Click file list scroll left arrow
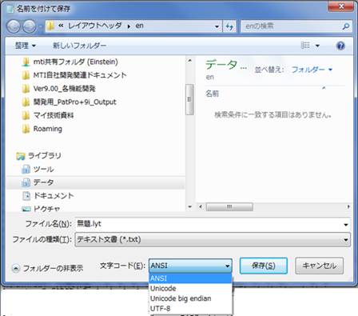Image resolution: width=358 pixels, height=316 pixels. [201, 206]
